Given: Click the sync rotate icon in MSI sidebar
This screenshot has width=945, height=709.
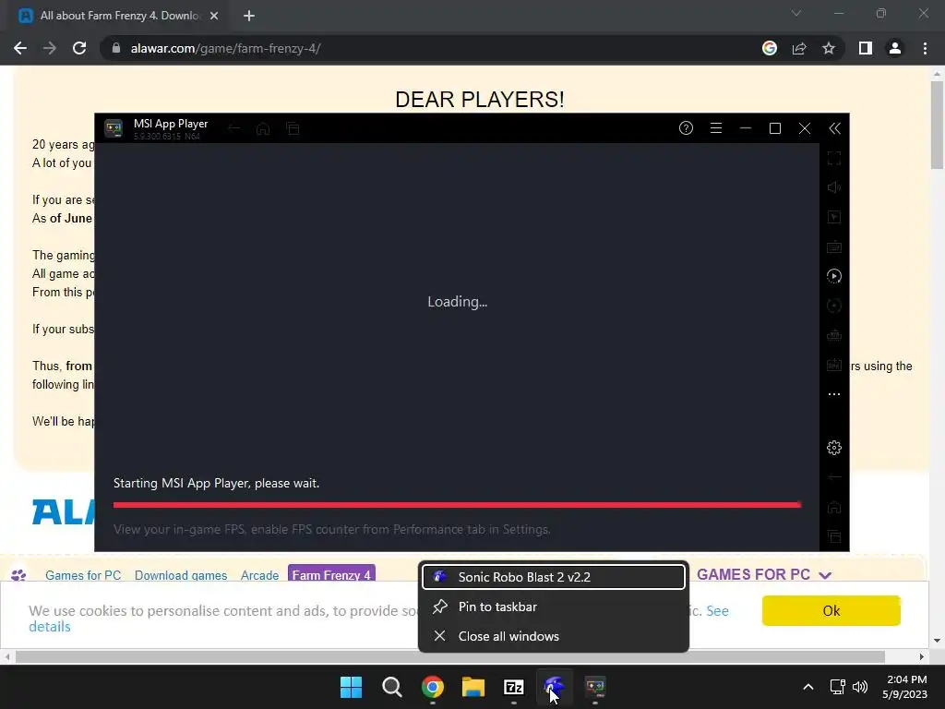Looking at the screenshot, I should (x=834, y=306).
